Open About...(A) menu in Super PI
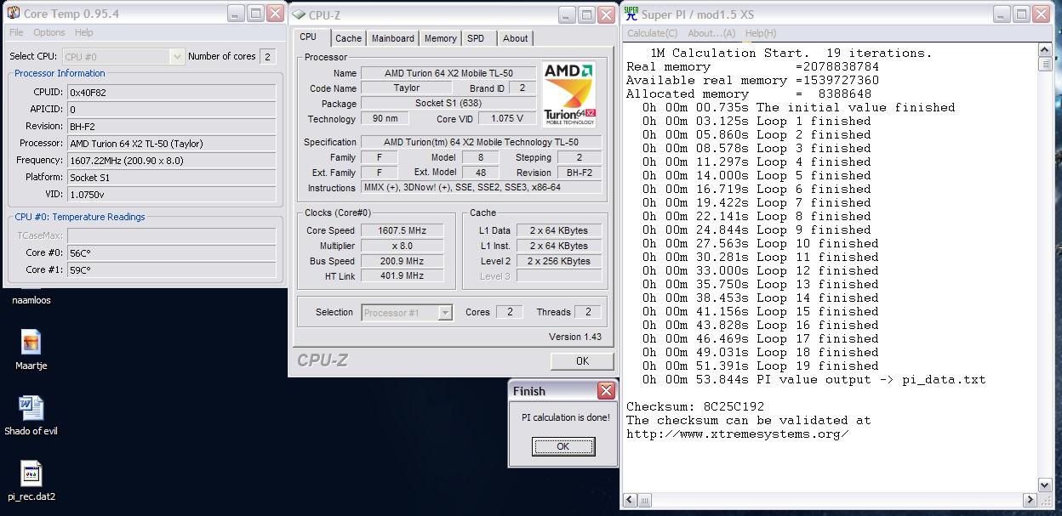This screenshot has height=516, width=1062. click(x=711, y=33)
